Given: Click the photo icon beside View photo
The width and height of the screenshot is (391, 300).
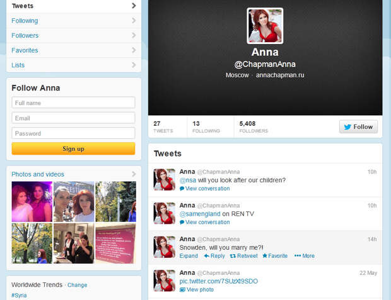Looking at the screenshot, I should point(182,289).
